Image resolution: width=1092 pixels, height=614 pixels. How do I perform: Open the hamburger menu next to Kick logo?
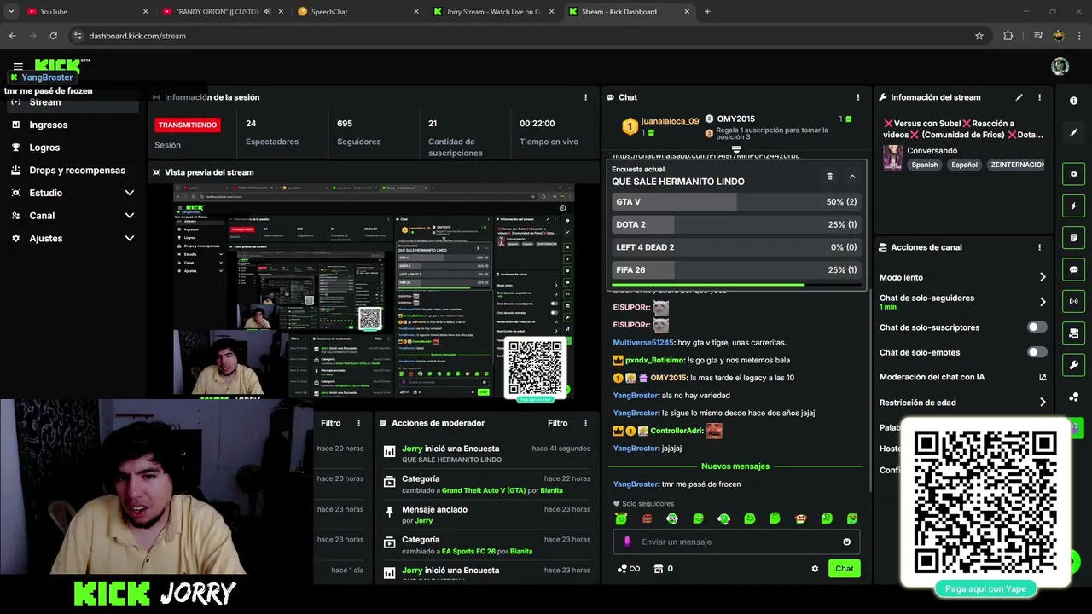coord(18,67)
